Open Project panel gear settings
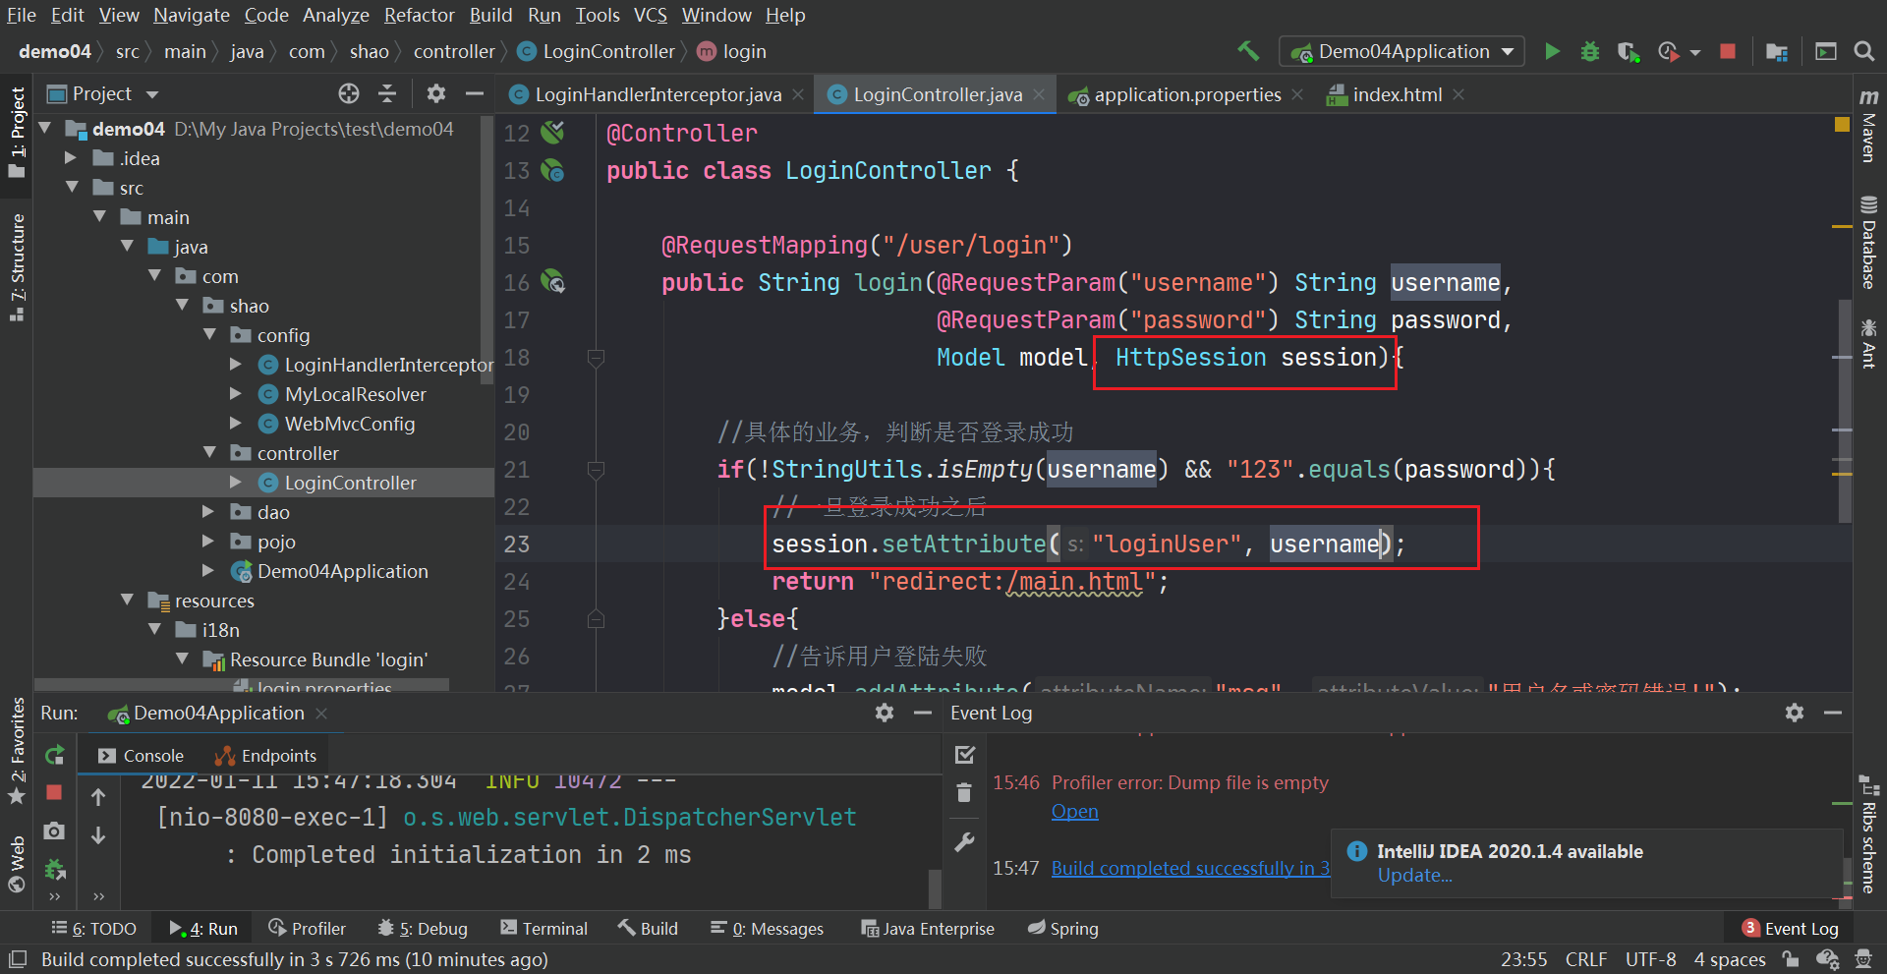Image resolution: width=1887 pixels, height=974 pixels. pos(436,93)
